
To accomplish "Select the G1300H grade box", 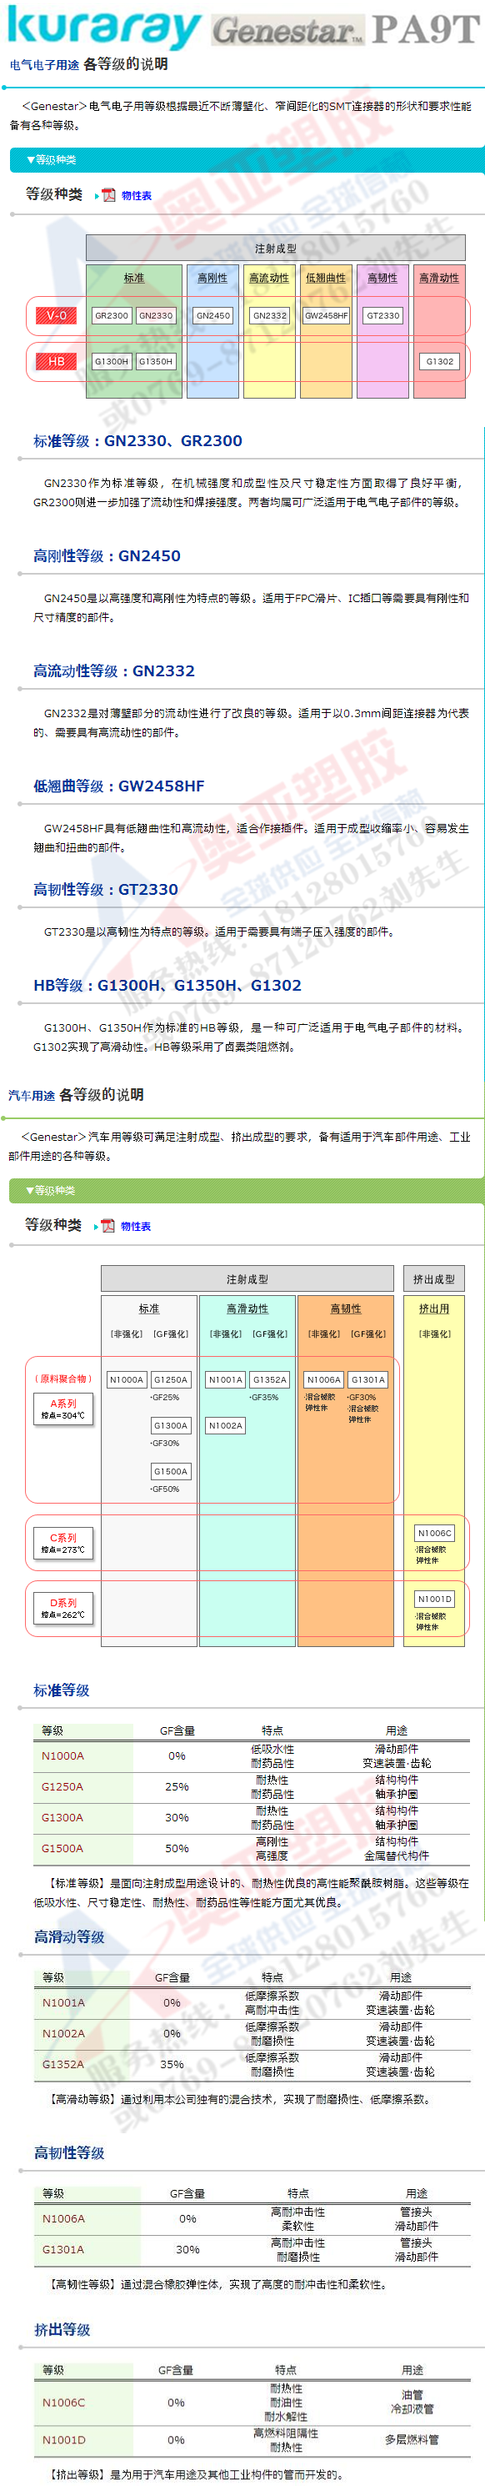I will 111,362.
